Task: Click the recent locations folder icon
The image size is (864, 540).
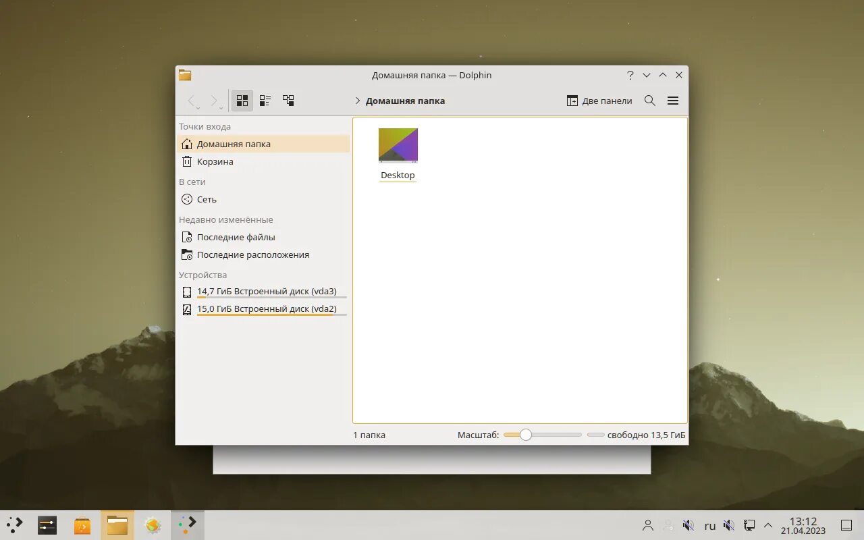Action: click(x=187, y=254)
